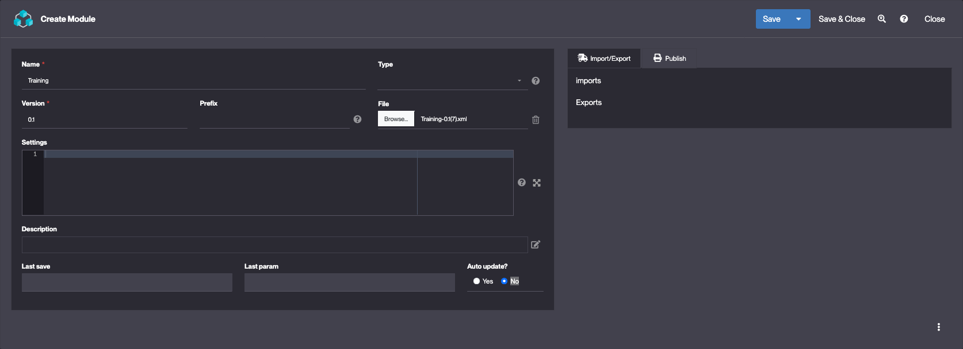This screenshot has height=349, width=963.
Task: Click the Last param field
Action: tap(350, 282)
